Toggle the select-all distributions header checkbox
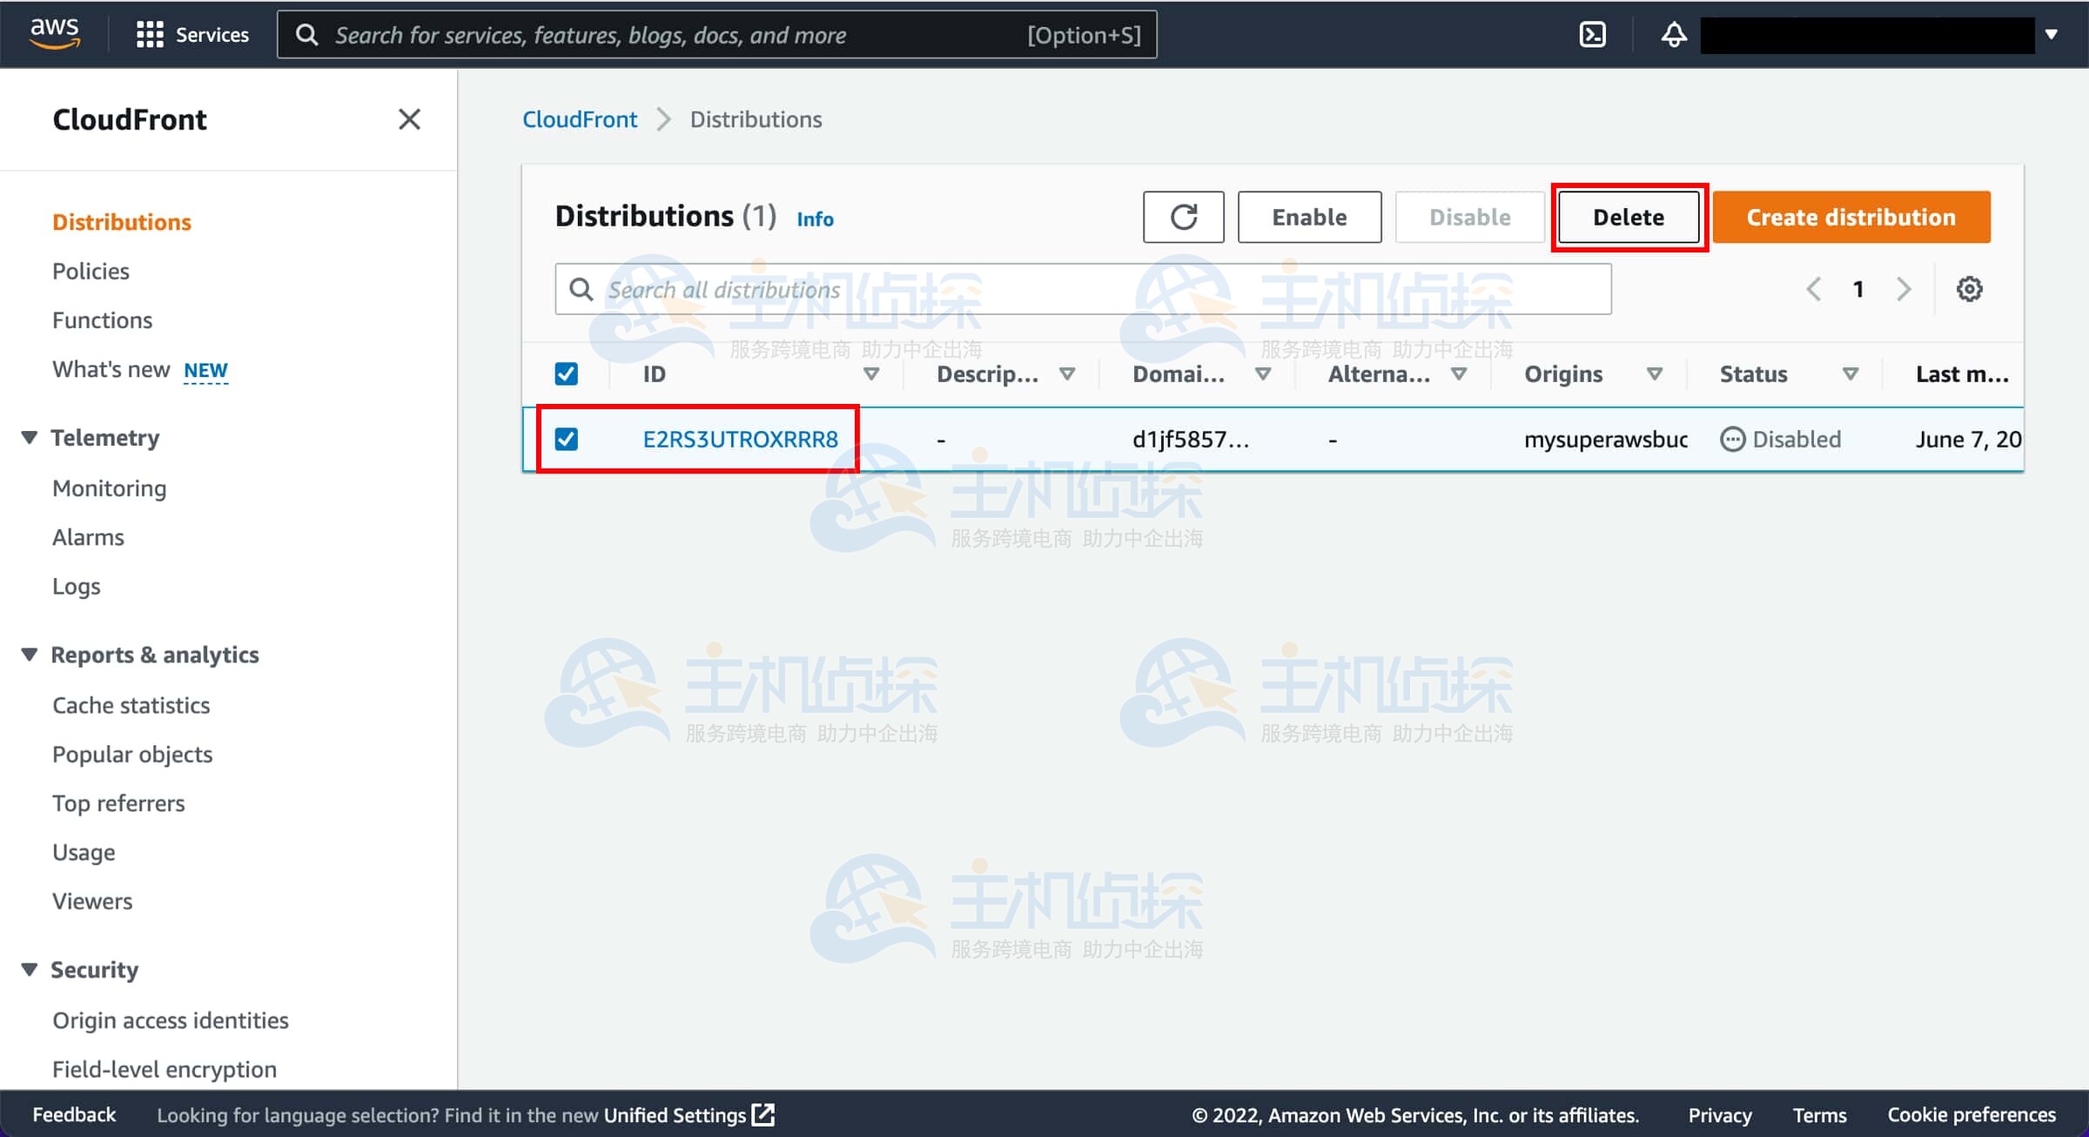 (x=566, y=374)
